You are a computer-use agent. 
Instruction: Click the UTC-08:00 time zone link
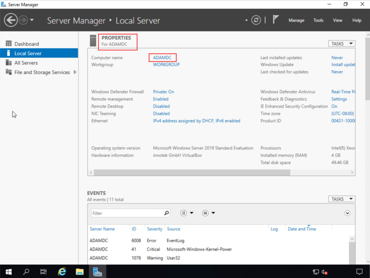point(343,114)
